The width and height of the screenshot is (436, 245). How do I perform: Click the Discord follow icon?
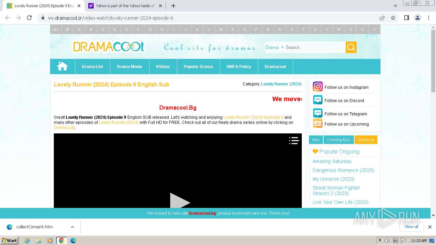point(317,100)
